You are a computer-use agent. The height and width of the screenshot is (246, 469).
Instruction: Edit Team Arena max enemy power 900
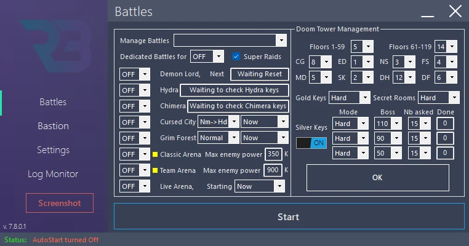(273, 170)
